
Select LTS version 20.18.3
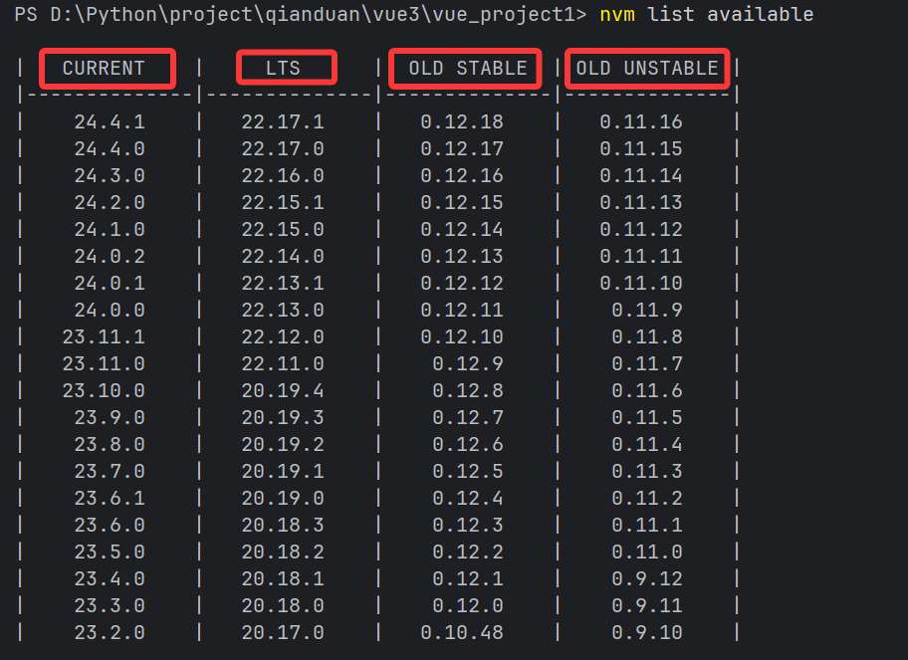pyautogui.click(x=283, y=525)
